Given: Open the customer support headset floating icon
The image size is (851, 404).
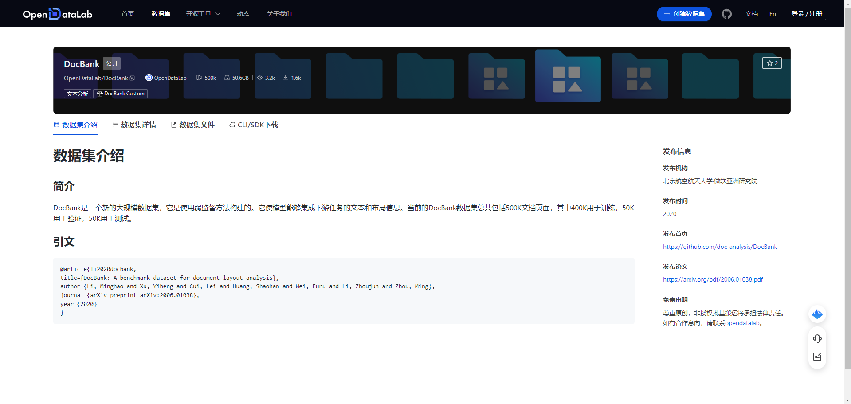Looking at the screenshot, I should click(x=817, y=338).
